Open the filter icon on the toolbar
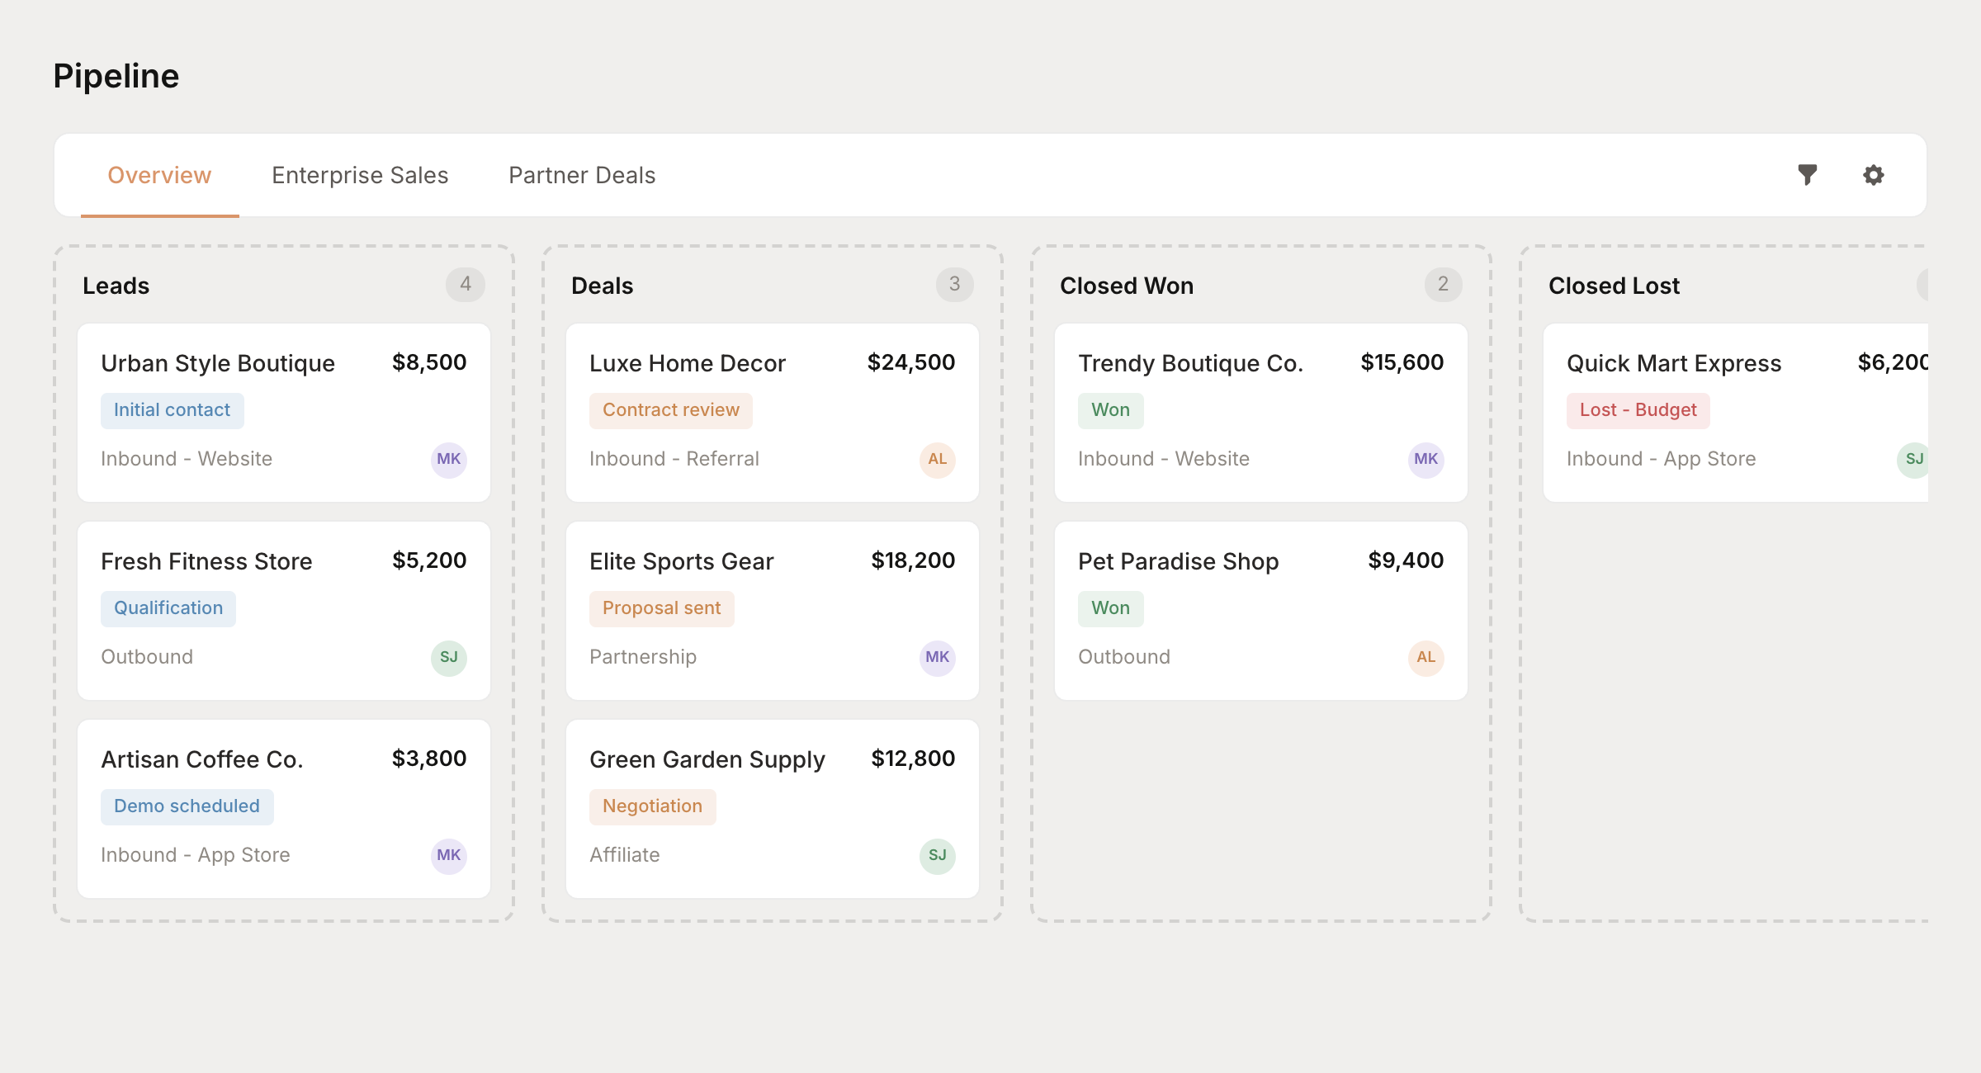The width and height of the screenshot is (1981, 1073). [1808, 175]
